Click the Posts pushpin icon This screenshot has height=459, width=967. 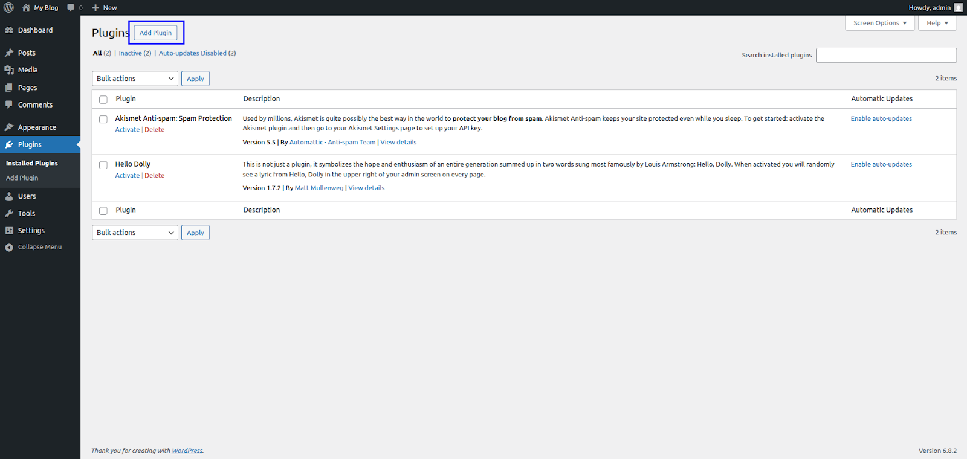tap(9, 53)
